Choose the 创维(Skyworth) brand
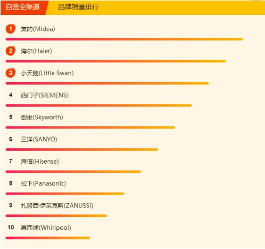The height and width of the screenshot is (249, 265). coord(42,117)
